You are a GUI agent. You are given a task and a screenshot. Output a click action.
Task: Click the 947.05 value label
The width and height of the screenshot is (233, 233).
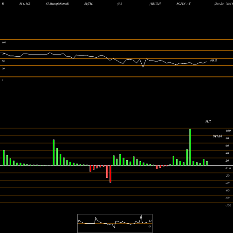click(x=217, y=136)
